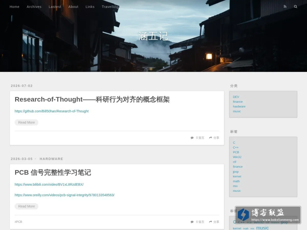Open the PCB tag in the 标签 list
This screenshot has width=307, height=230.
pyautogui.click(x=236, y=152)
